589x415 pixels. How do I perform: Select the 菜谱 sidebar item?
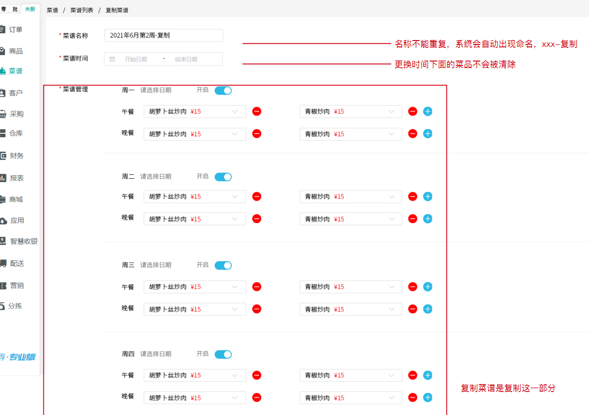(x=16, y=71)
